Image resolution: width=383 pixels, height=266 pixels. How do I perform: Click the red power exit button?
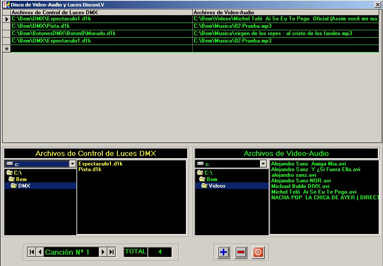258,252
